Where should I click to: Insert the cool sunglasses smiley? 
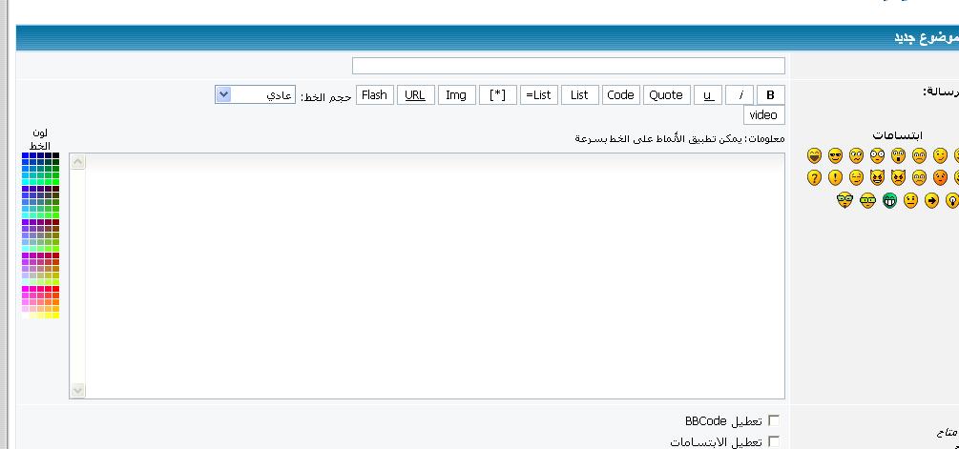coord(835,155)
